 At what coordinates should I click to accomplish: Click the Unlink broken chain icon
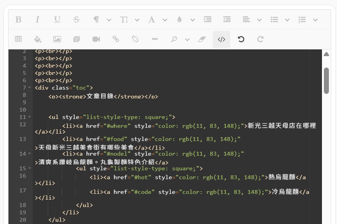point(135,39)
